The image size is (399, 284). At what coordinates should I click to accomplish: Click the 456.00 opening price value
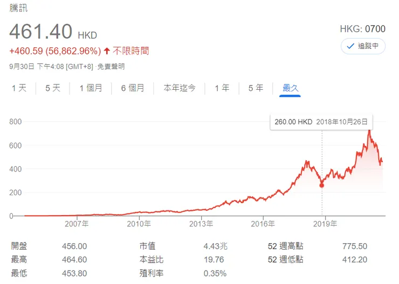[74, 246]
